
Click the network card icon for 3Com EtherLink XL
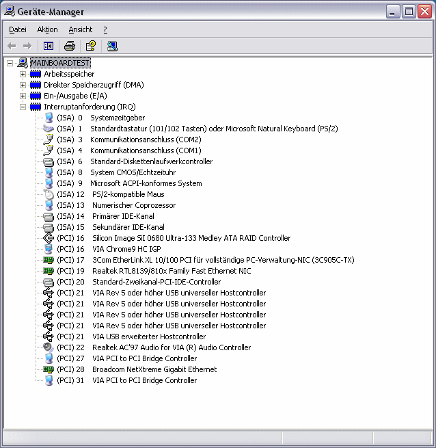click(49, 260)
